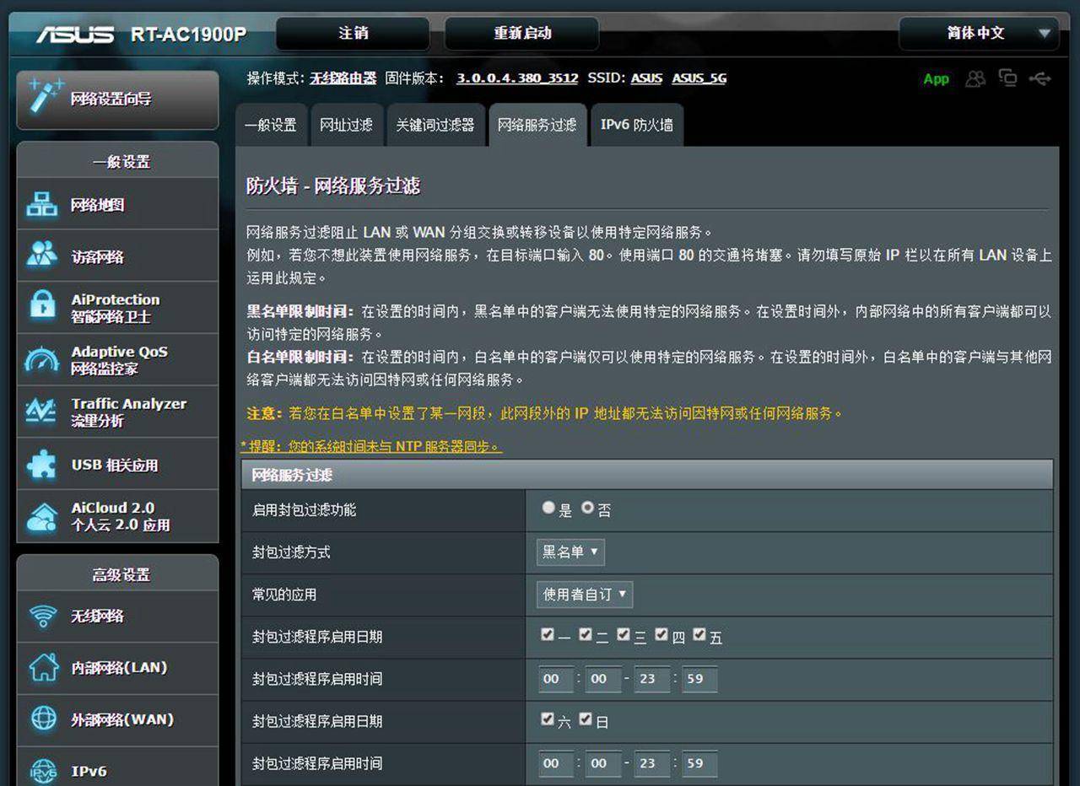Click the connected clients icon
Image resolution: width=1080 pixels, height=786 pixels.
click(x=975, y=78)
